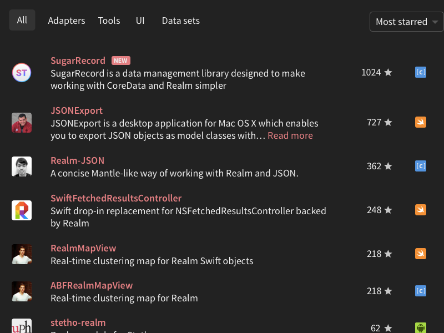Click the ABFRealmMapView author avatar
This screenshot has width=444, height=333.
tap(22, 291)
